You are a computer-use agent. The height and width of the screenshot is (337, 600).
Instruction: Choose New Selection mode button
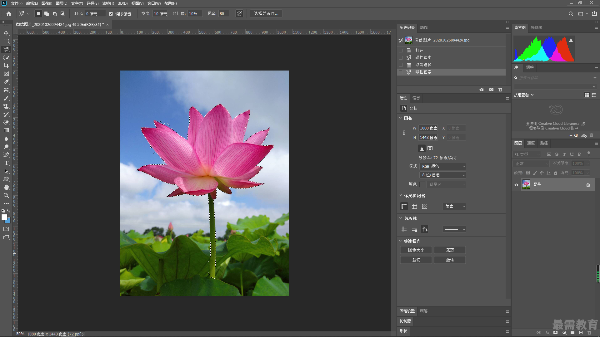38,14
